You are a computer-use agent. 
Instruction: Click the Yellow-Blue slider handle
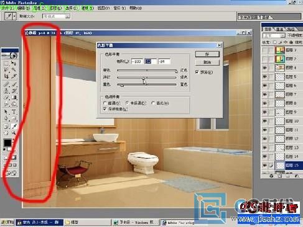[122, 86]
